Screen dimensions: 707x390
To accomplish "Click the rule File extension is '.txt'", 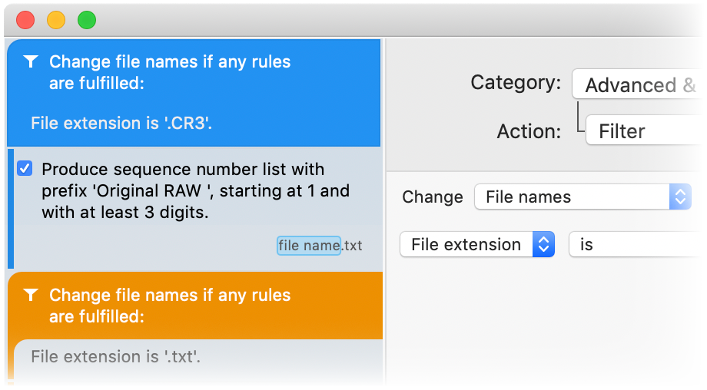I will tap(116, 356).
